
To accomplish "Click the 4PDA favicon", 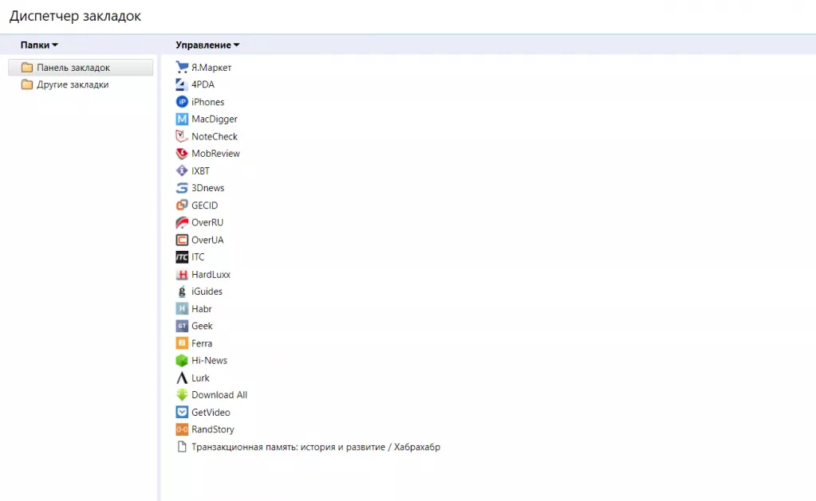I will click(181, 84).
